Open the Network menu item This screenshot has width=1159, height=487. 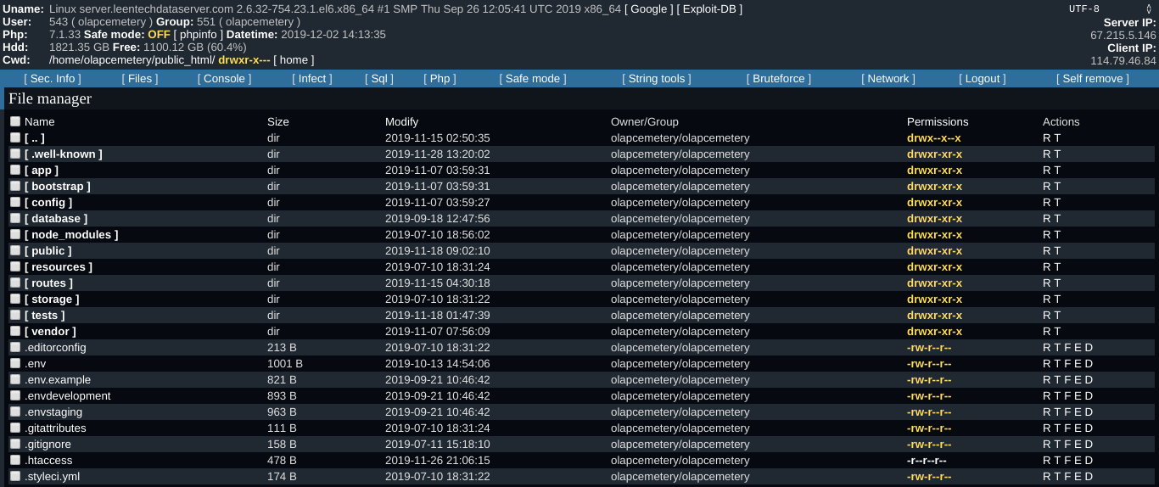(888, 78)
